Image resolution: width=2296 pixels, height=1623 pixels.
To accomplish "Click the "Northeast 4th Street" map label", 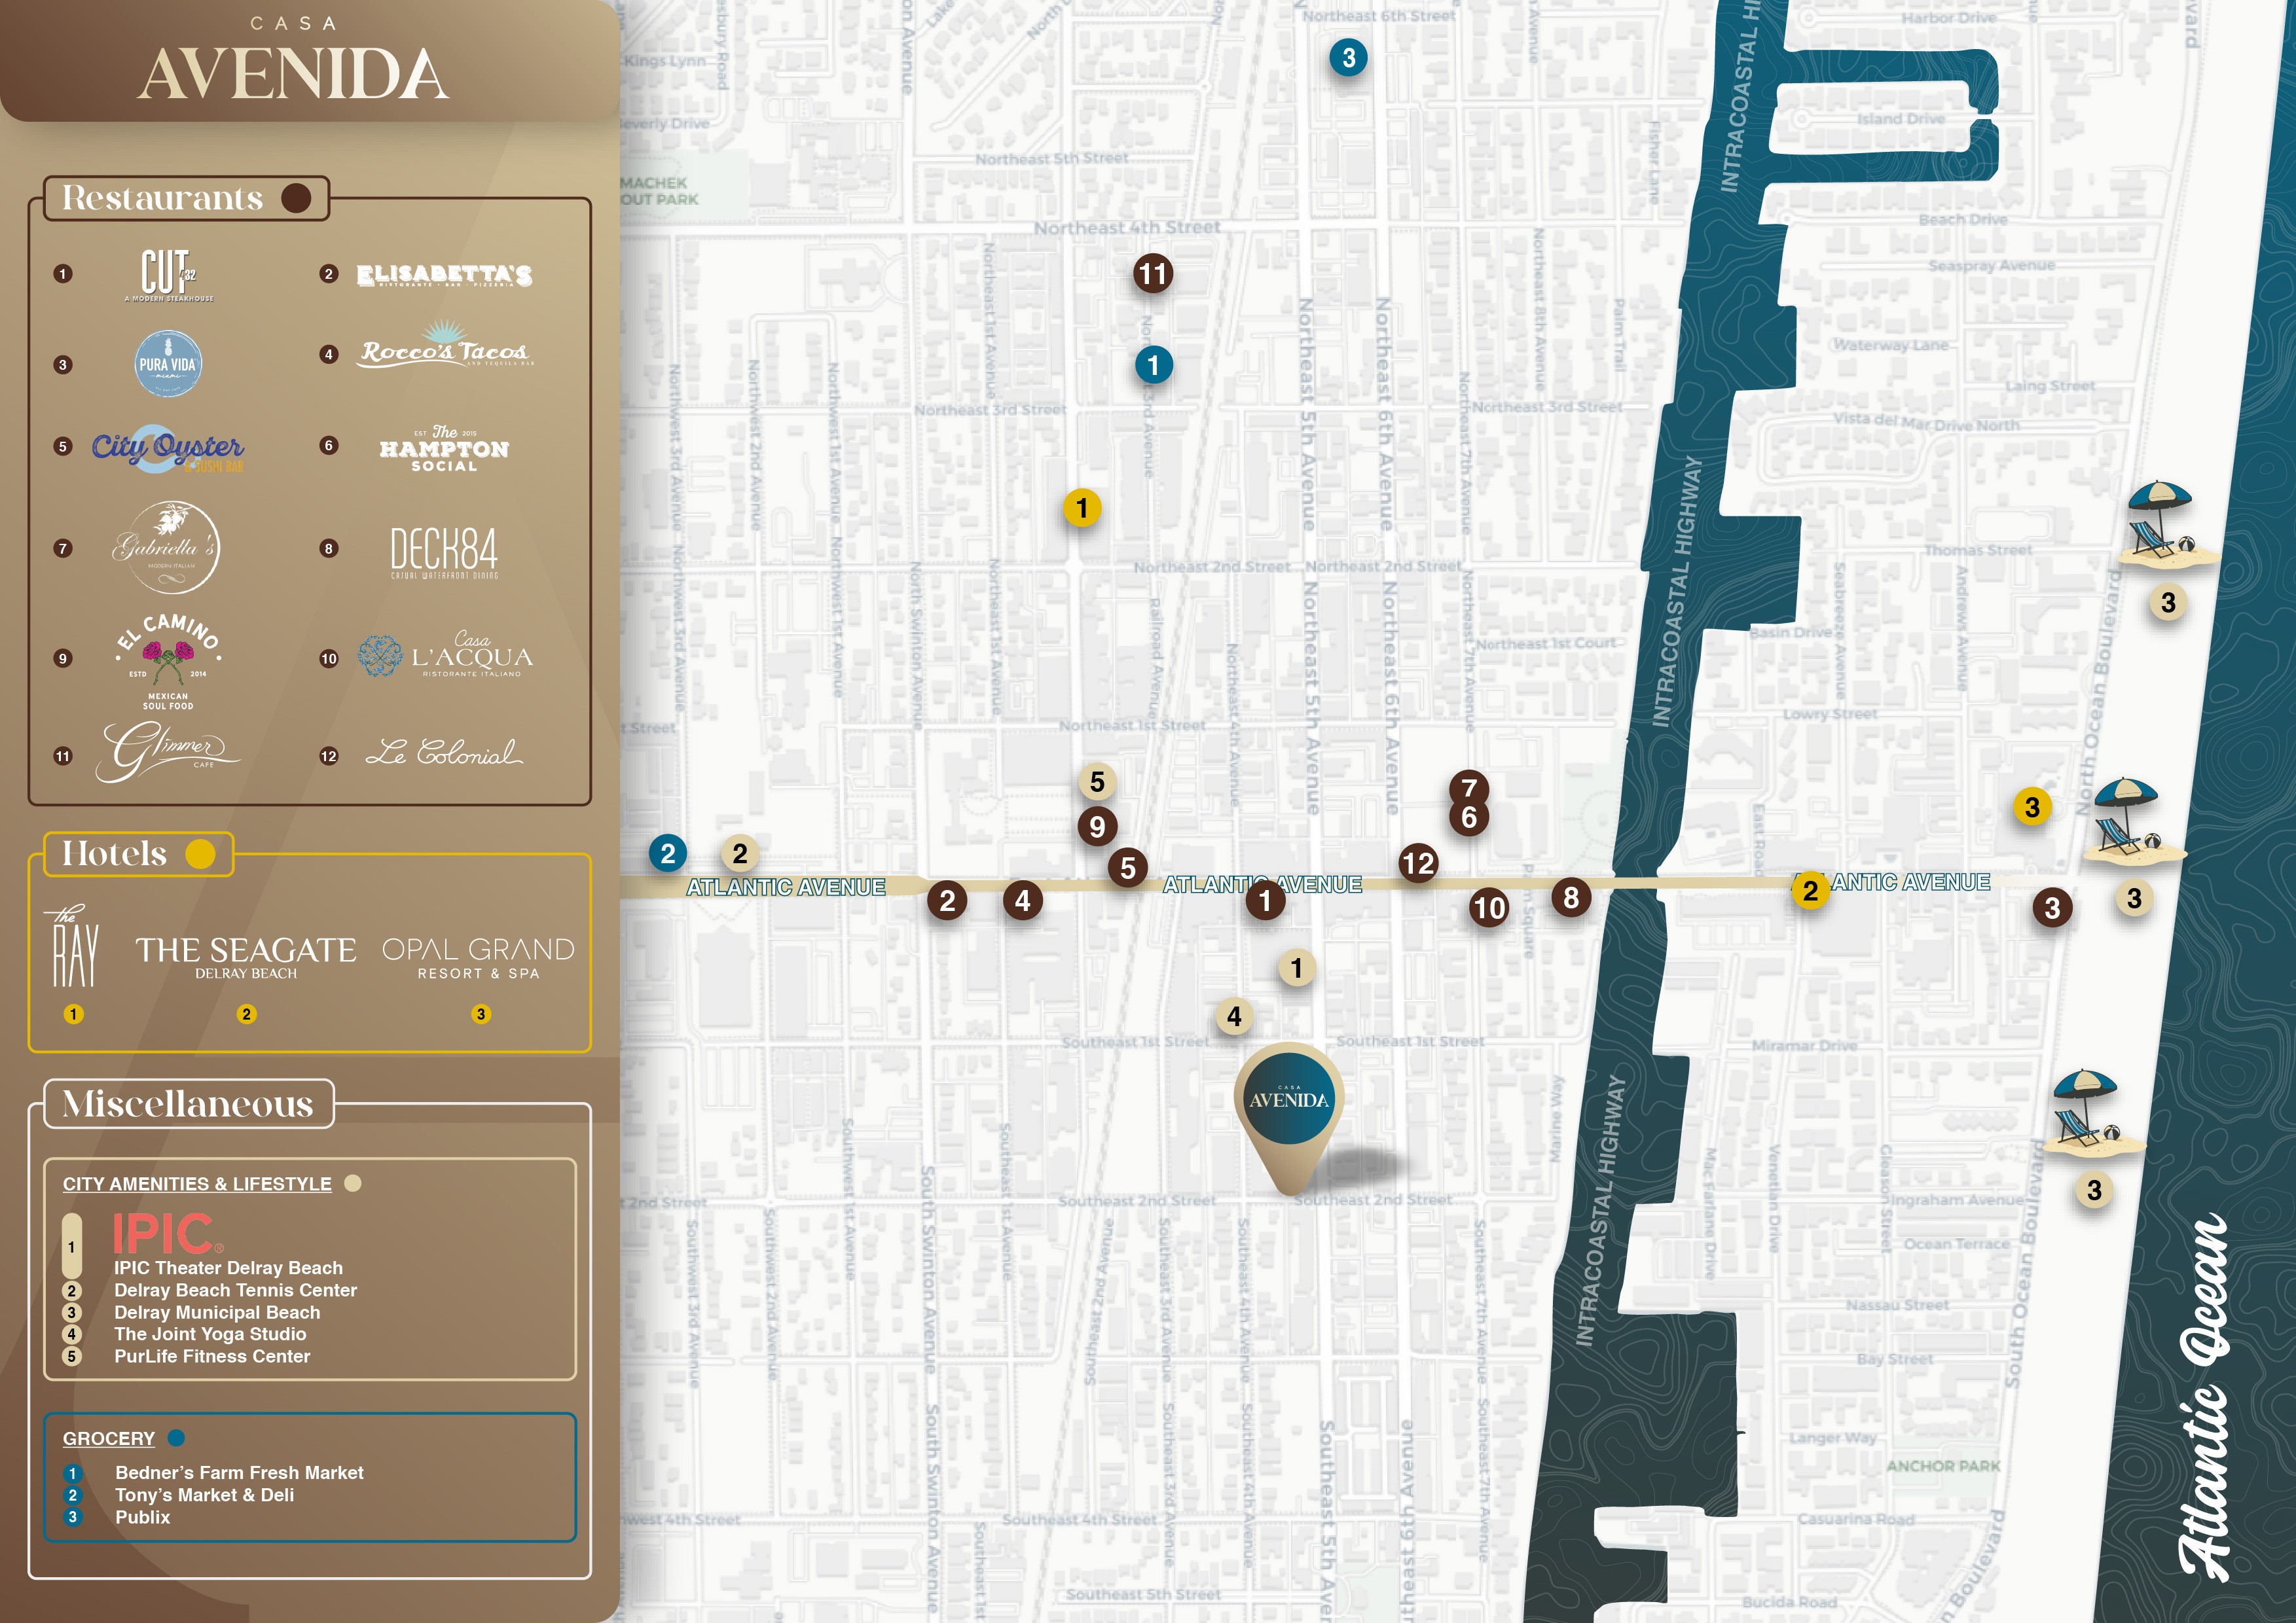I will coord(1127,228).
